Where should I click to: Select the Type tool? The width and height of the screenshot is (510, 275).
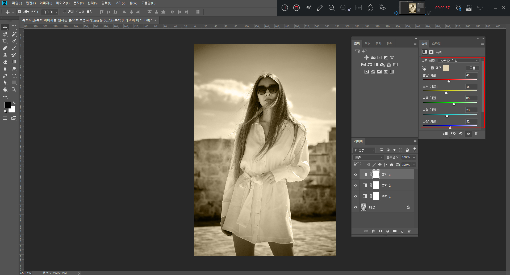(14, 76)
